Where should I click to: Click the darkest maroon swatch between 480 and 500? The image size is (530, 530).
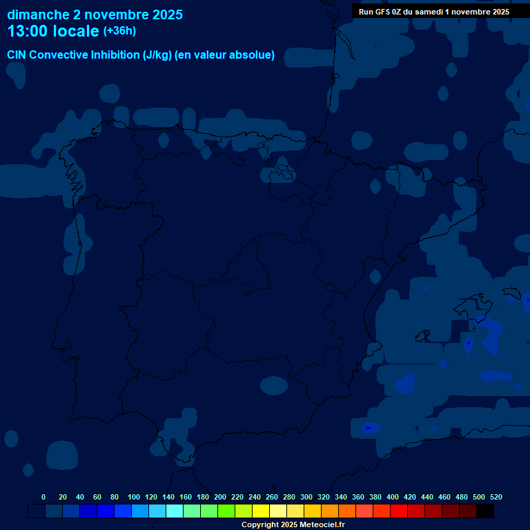468,511
